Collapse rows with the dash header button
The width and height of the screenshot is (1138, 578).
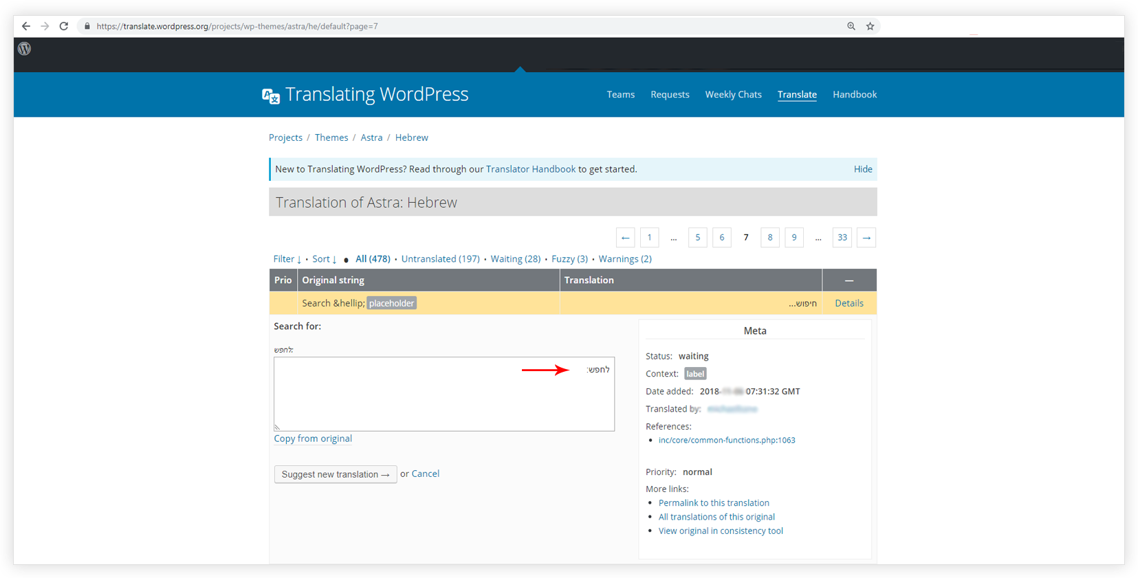(x=849, y=280)
